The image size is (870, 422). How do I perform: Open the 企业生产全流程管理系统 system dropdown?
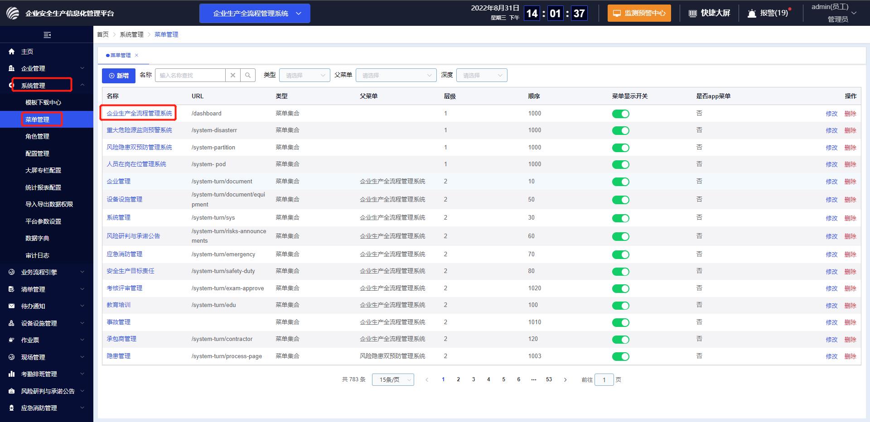tap(255, 13)
